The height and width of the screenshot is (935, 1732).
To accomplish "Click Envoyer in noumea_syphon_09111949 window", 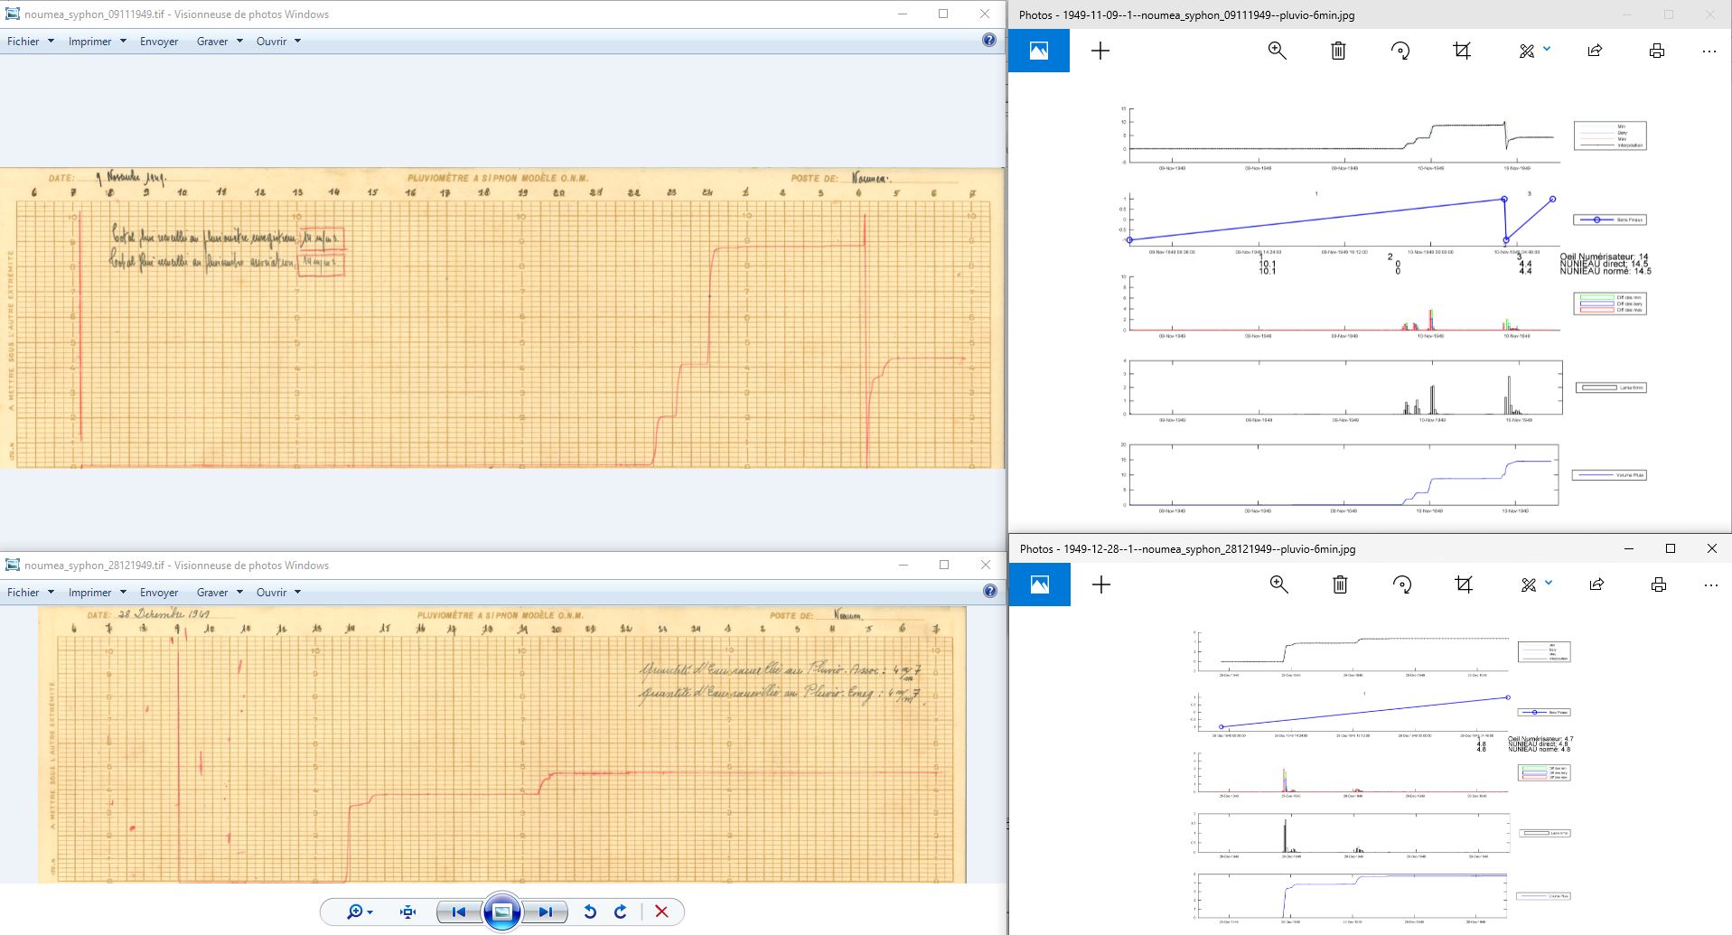I will [159, 42].
